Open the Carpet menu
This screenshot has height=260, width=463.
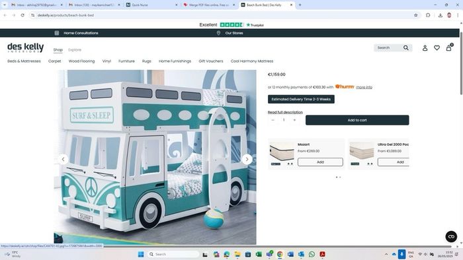click(x=55, y=61)
